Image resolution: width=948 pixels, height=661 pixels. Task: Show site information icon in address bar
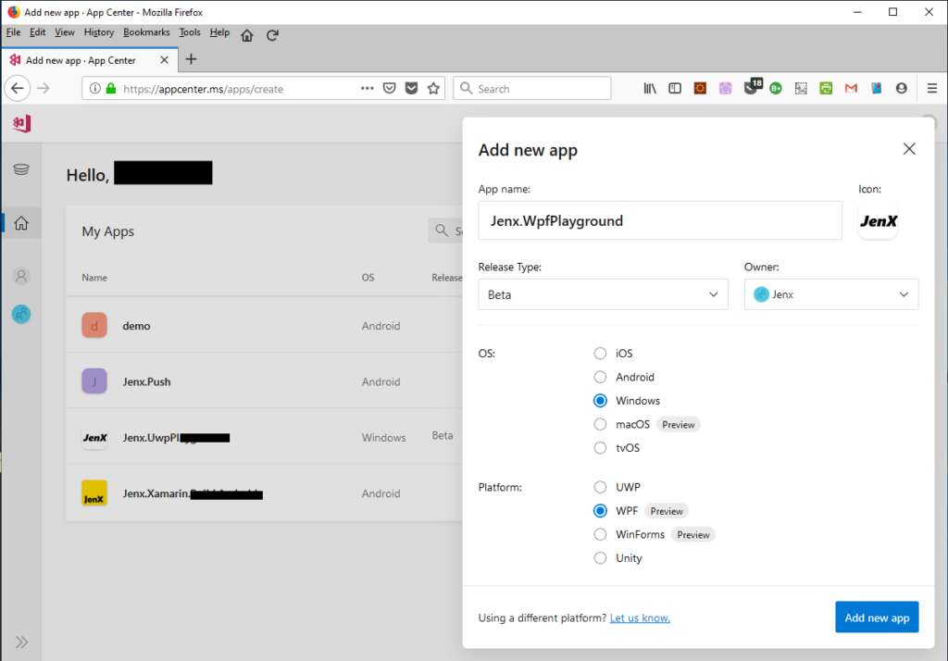(95, 88)
